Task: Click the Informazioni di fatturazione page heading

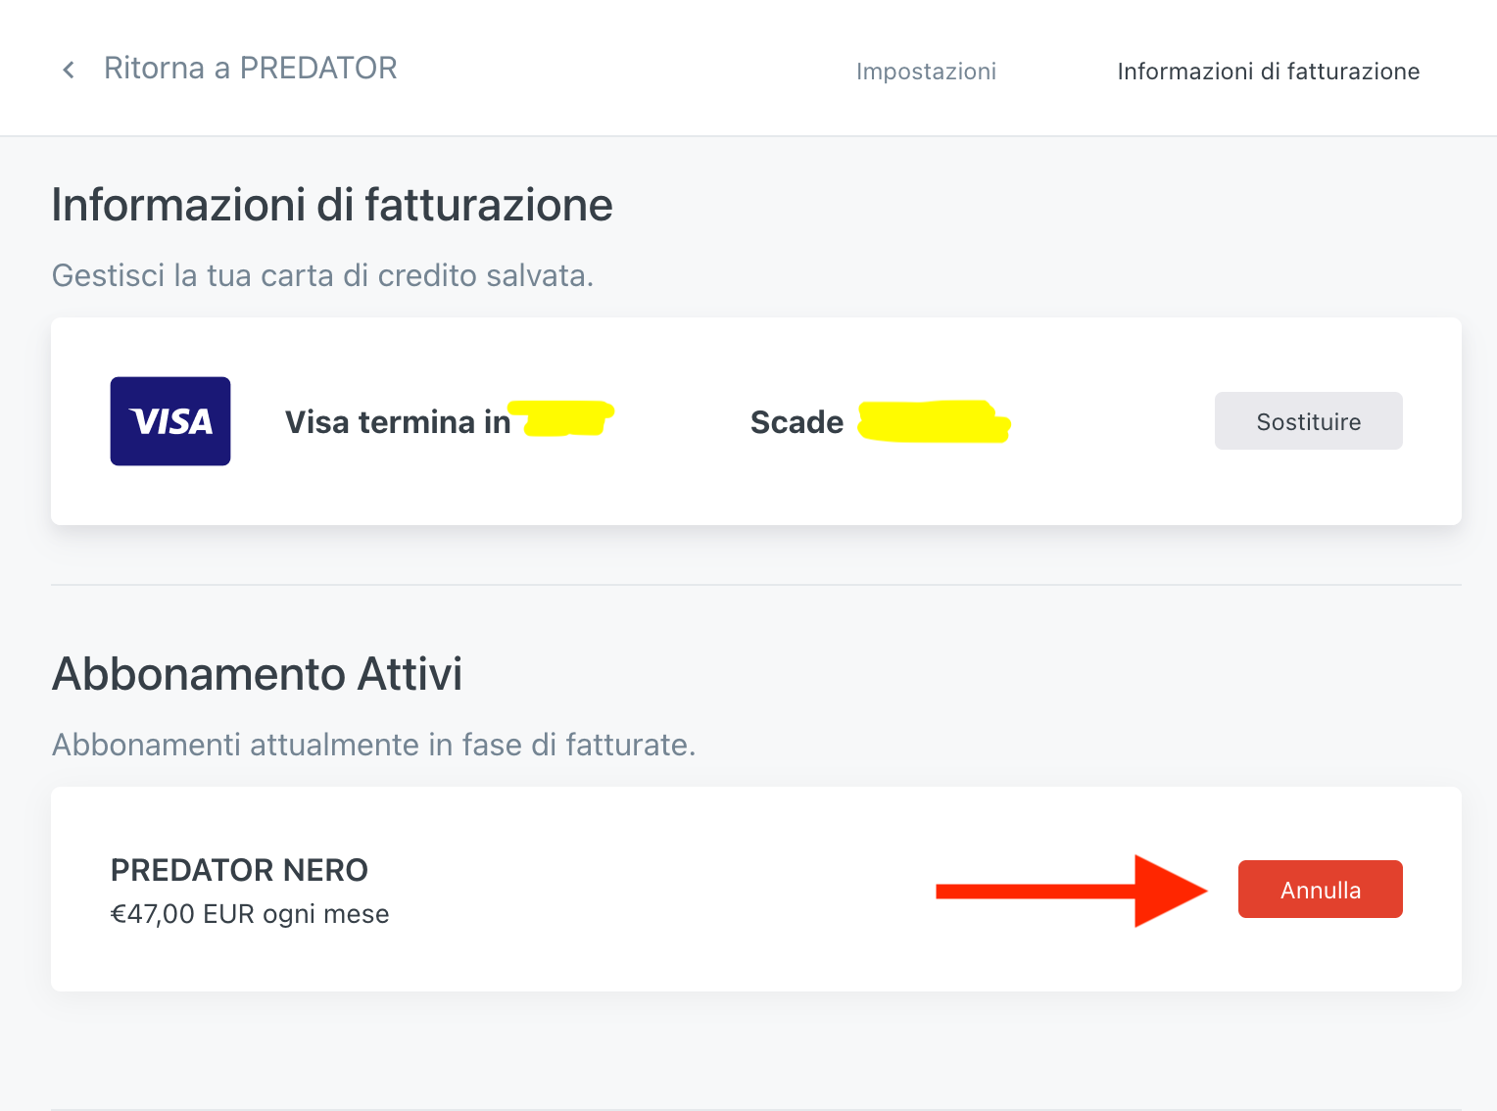Action: click(x=332, y=206)
